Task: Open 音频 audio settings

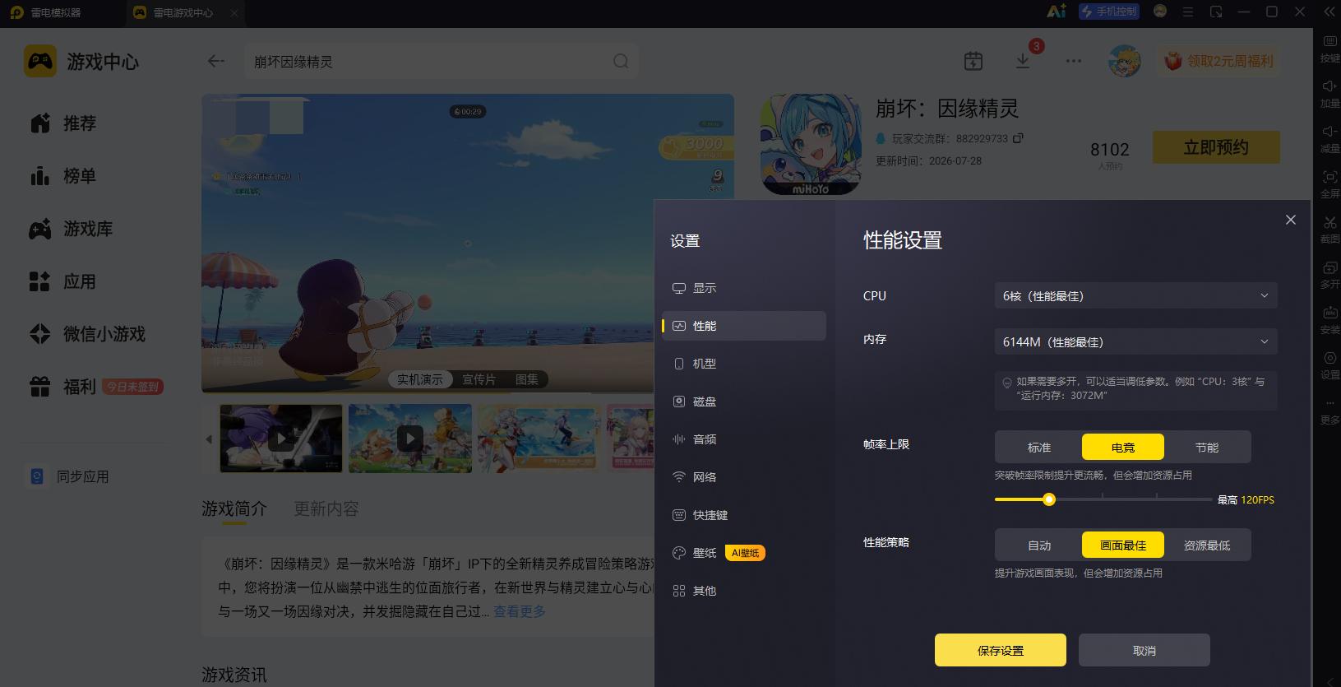Action: [x=744, y=439]
